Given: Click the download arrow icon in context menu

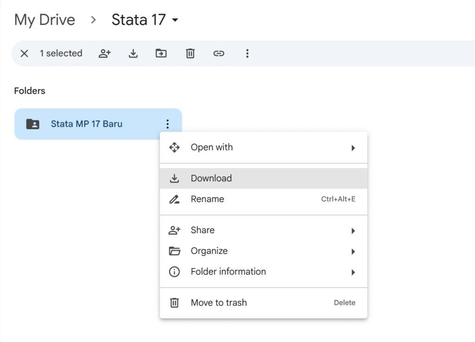Looking at the screenshot, I should coord(174,178).
